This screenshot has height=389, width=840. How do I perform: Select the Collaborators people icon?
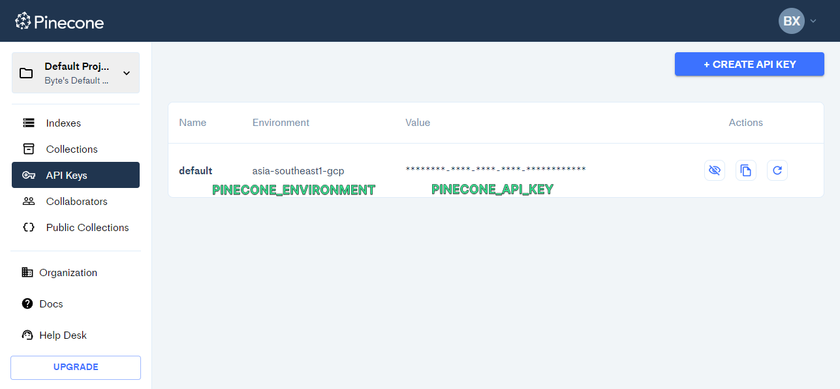pyautogui.click(x=27, y=201)
